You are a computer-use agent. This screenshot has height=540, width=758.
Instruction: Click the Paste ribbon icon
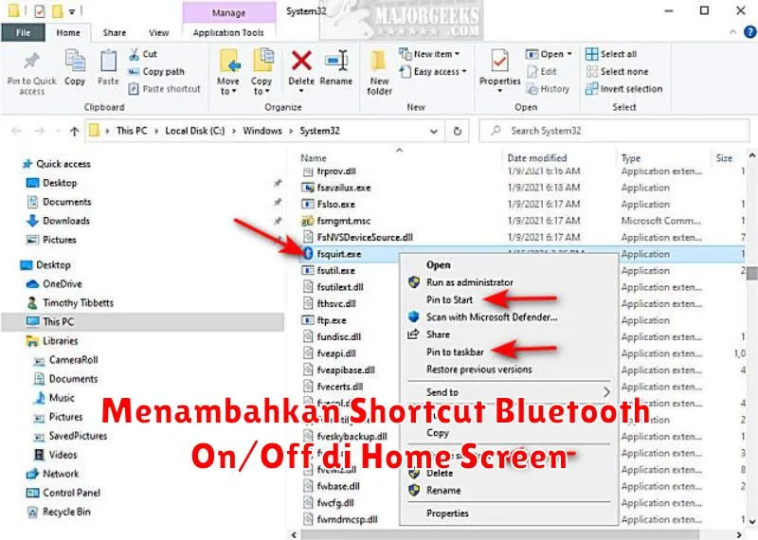(108, 62)
